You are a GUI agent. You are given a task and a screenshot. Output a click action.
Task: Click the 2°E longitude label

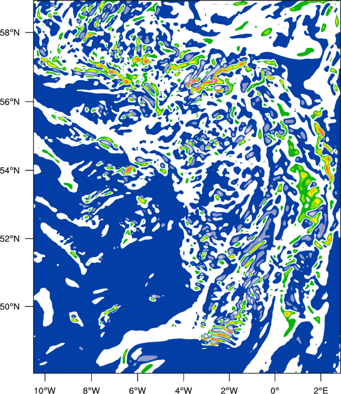coord(321,390)
